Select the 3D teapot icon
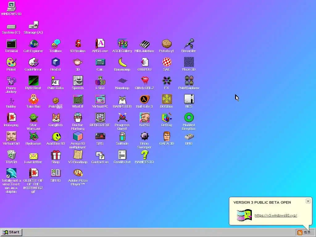Viewport: 316px width, 237px height. (x=78, y=62)
